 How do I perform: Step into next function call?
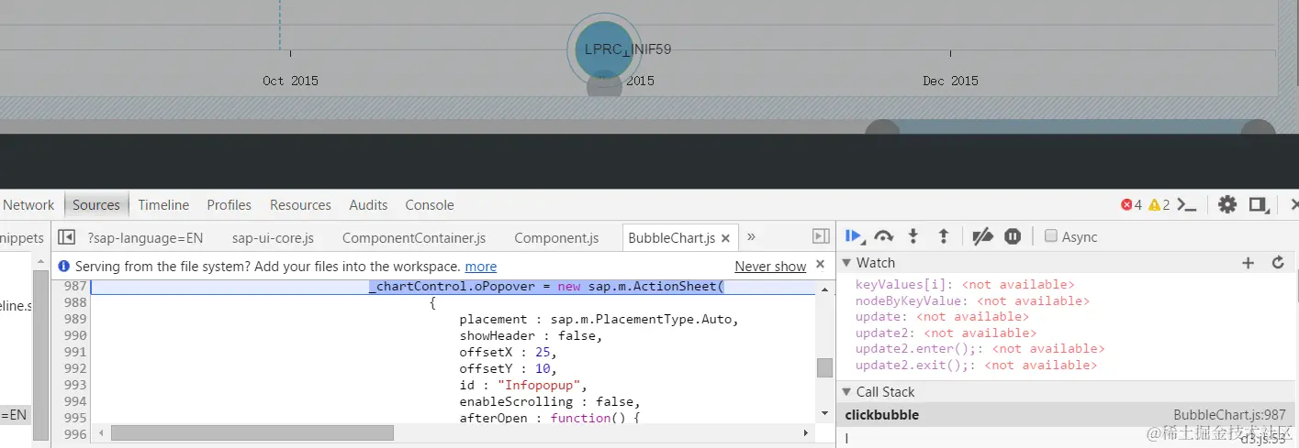pyautogui.click(x=913, y=236)
